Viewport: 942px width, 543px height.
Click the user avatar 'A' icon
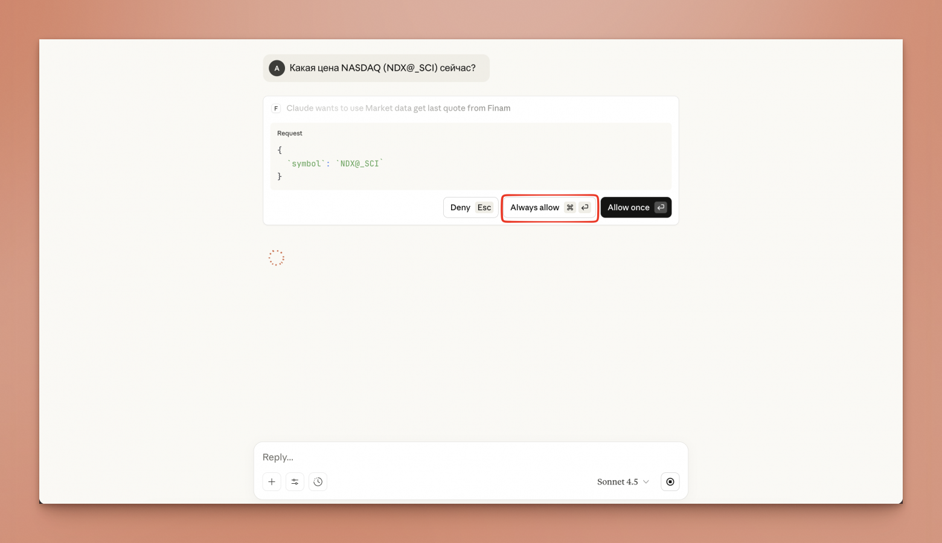tap(277, 68)
